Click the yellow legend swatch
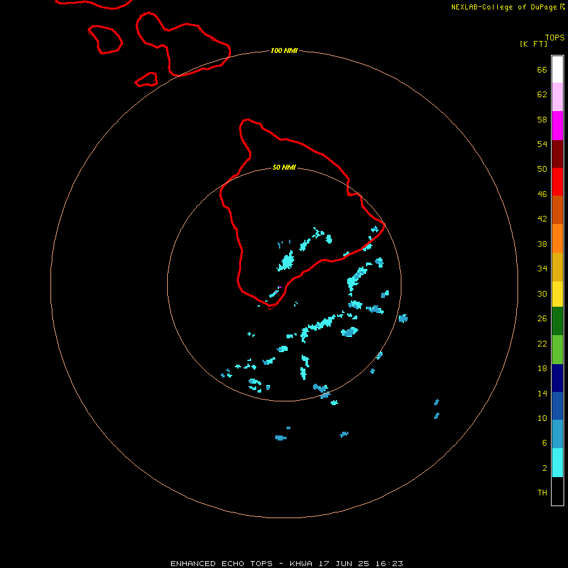Image resolution: width=568 pixels, height=568 pixels. 557,294
